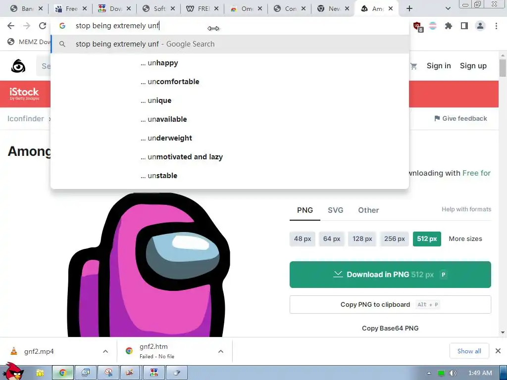Close the 'Con' tab
The image size is (507, 380).
304,9
